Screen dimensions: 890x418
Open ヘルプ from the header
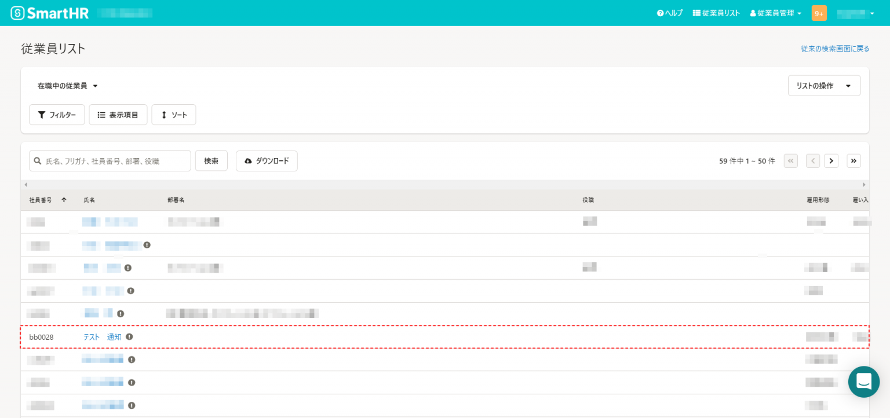click(669, 13)
